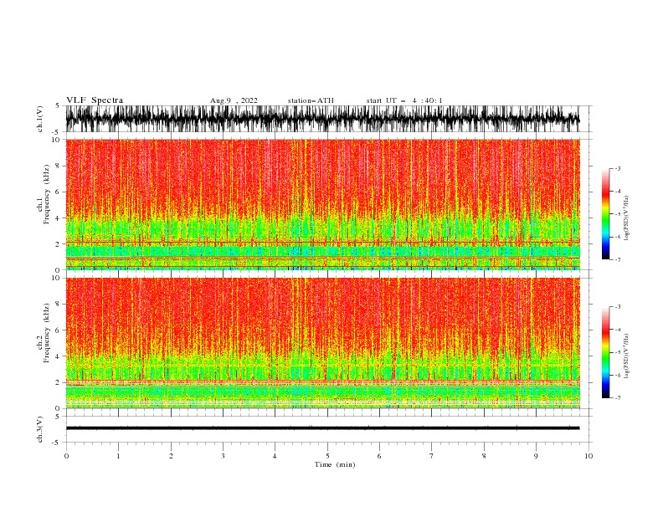Click the "station=ATH" label

point(311,100)
